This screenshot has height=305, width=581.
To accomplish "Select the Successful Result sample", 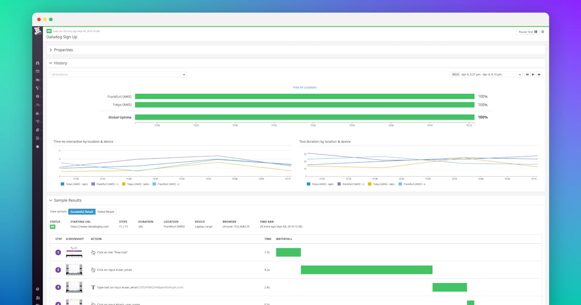I will pos(81,212).
